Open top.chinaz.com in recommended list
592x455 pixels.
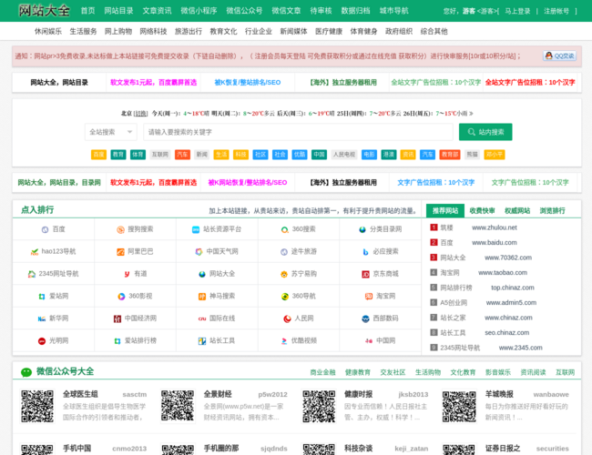(x=513, y=288)
